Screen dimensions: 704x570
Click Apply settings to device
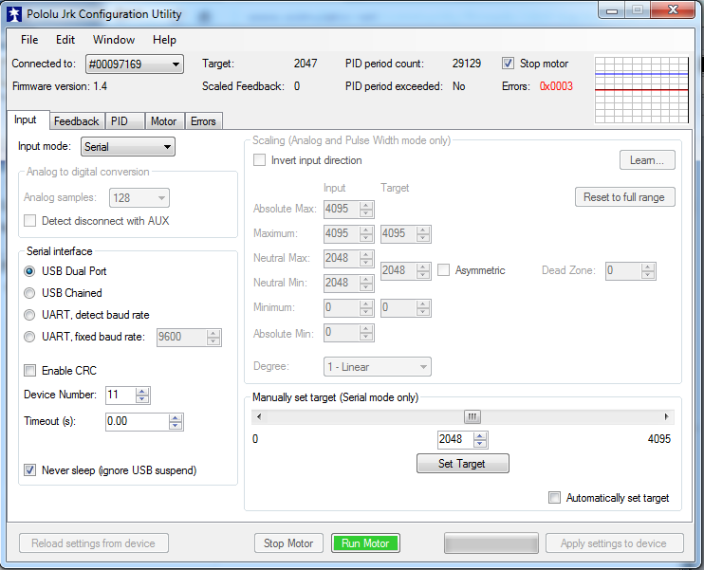click(x=614, y=543)
